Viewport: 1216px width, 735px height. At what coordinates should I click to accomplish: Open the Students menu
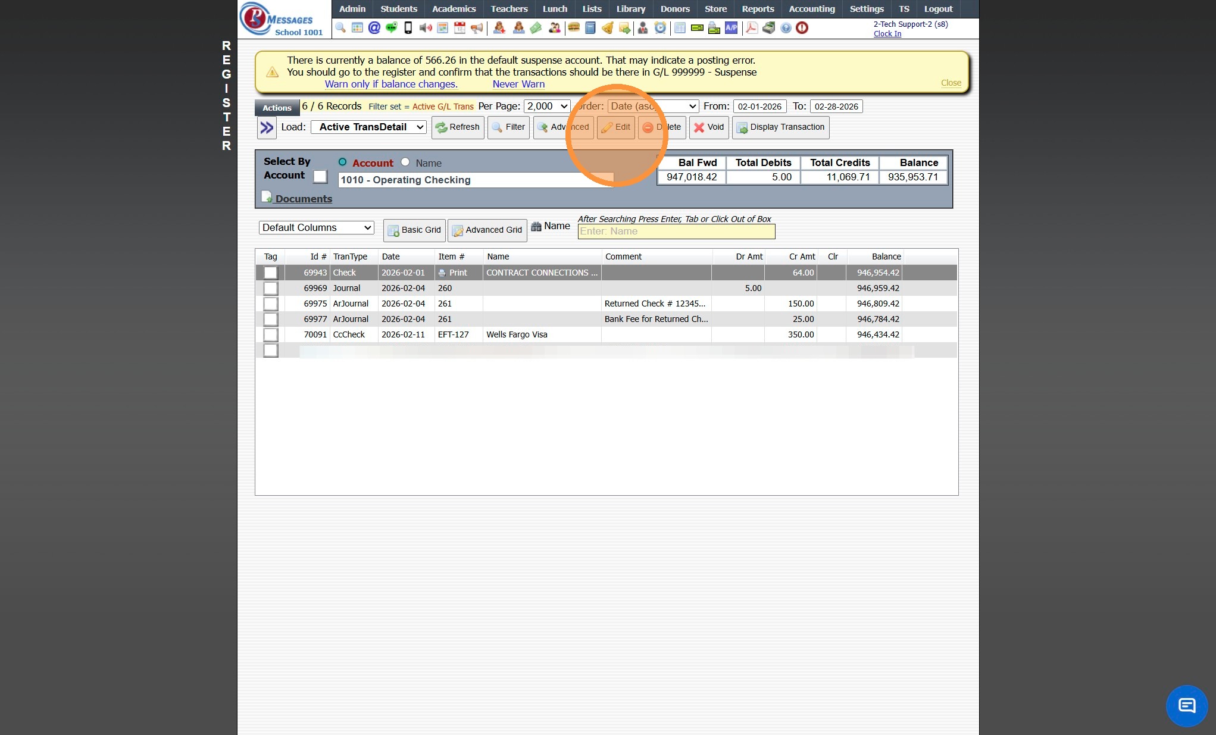click(x=399, y=9)
